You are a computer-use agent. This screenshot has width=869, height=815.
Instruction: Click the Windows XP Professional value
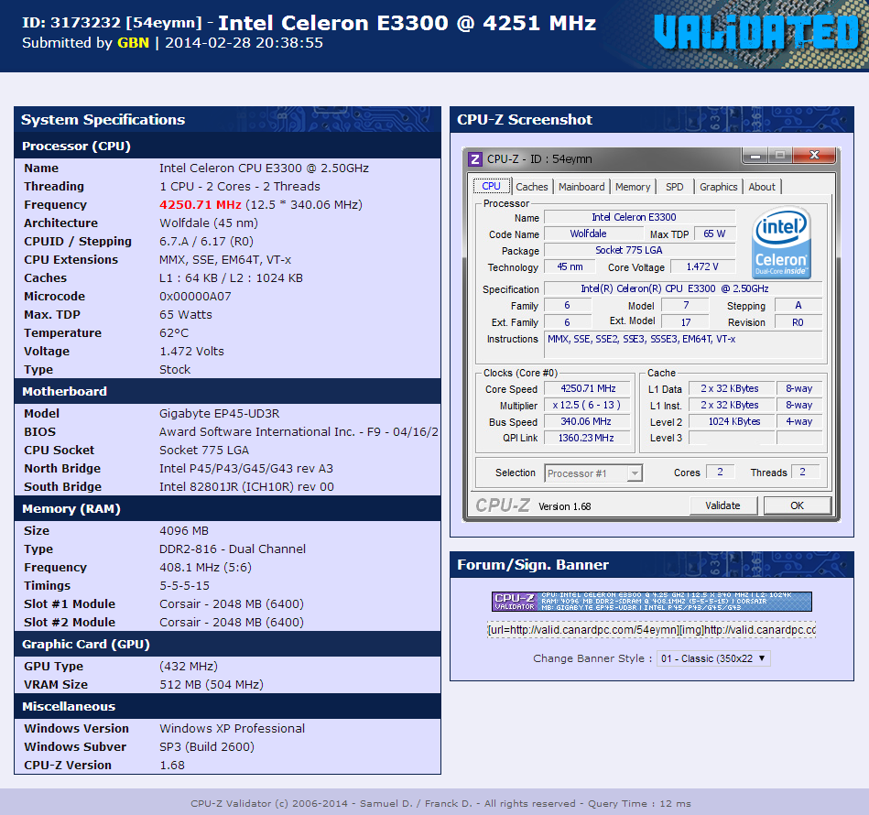[x=233, y=728]
